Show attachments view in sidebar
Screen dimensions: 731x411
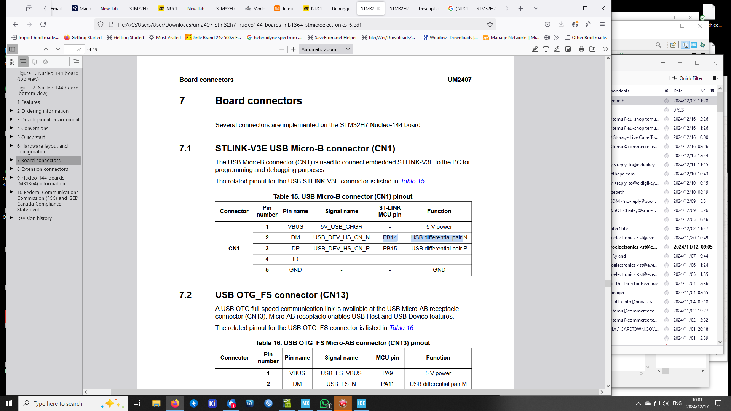(34, 62)
